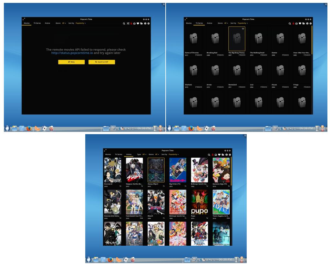Open the inbox icon in the TV Series window

[296, 24]
